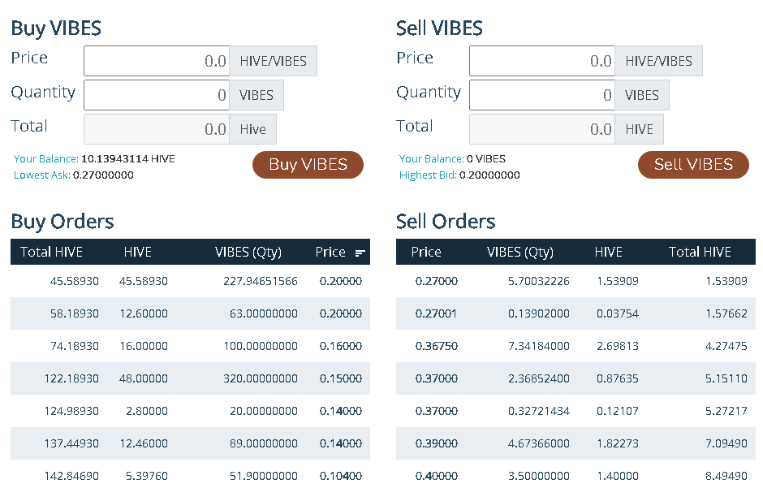Click the HIVE/VIBES unit label in Sell form
The image size is (763, 484).
(658, 61)
